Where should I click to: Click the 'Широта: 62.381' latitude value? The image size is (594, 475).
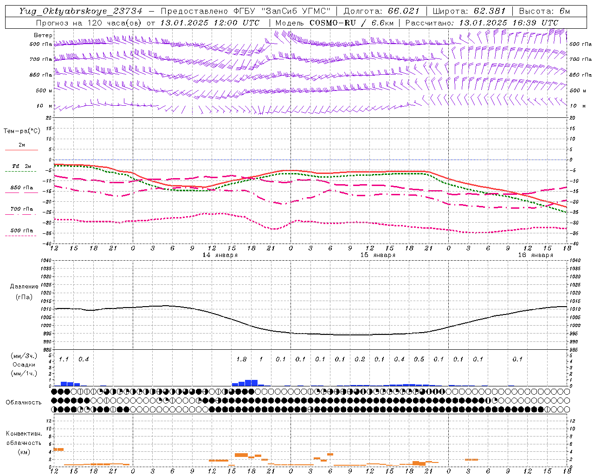click(469, 11)
